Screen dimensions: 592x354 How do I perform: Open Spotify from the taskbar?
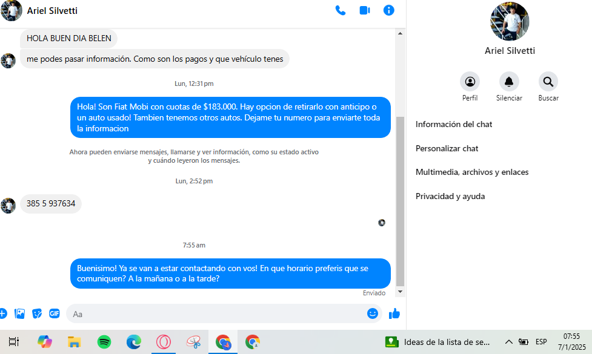[x=104, y=342]
